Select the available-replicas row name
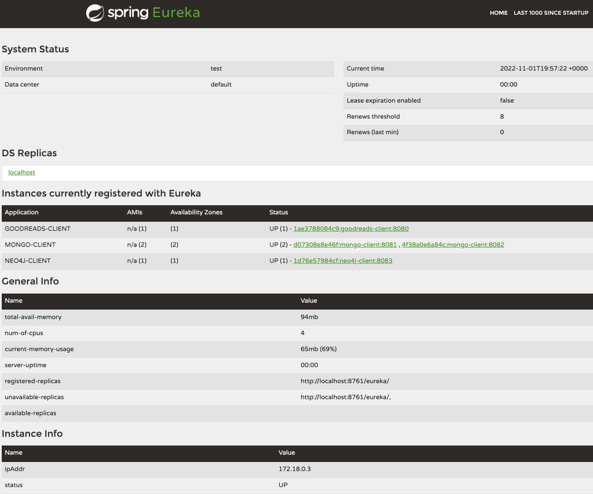Viewport: 593px width, 494px height. tap(31, 413)
